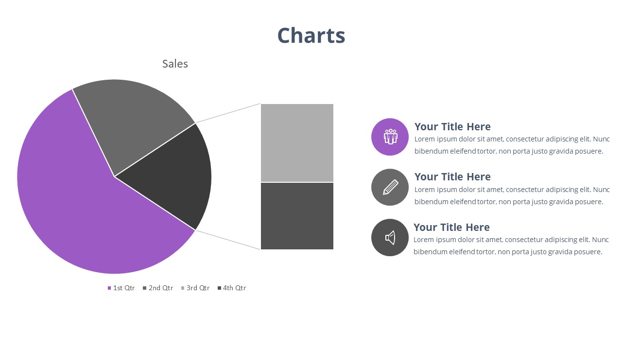The height and width of the screenshot is (350, 622).
Task: Click the 3rd Qtr legend label
Action: (x=198, y=288)
